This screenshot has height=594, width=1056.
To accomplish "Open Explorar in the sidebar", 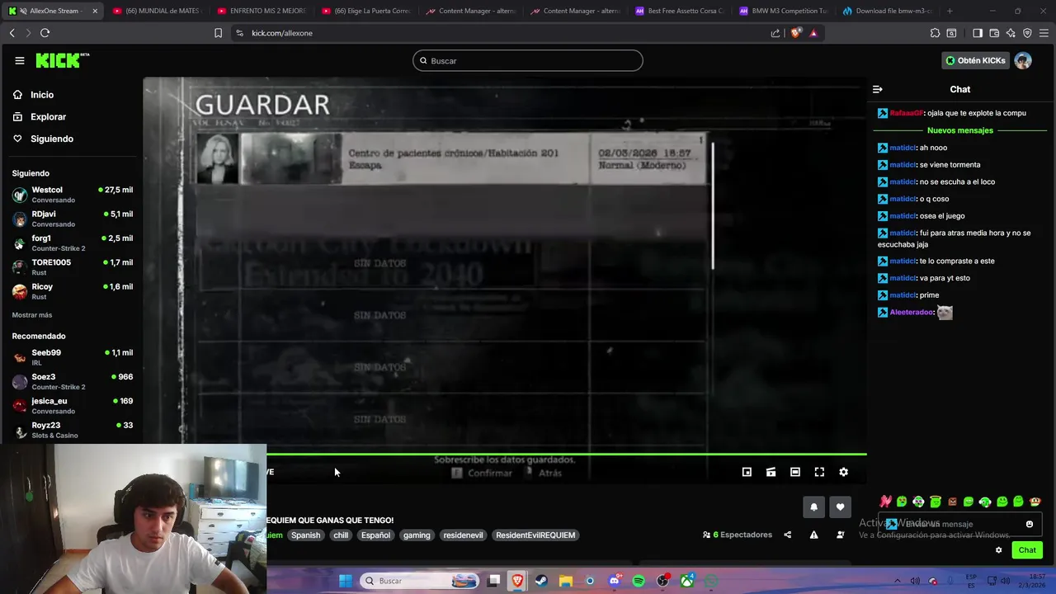I will (x=40, y=117).
